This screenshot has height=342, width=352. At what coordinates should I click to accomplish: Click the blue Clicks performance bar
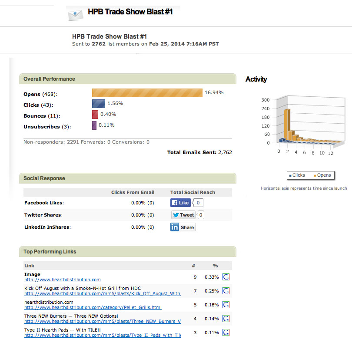click(x=98, y=104)
